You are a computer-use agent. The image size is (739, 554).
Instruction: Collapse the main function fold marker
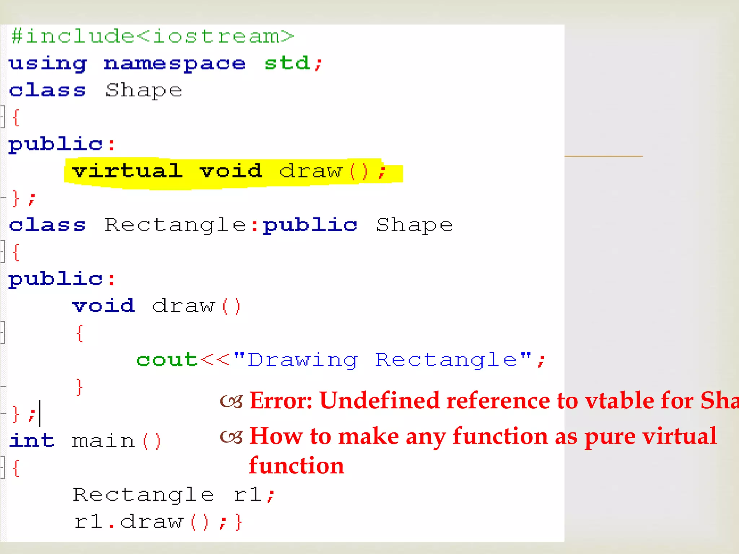point(3,467)
